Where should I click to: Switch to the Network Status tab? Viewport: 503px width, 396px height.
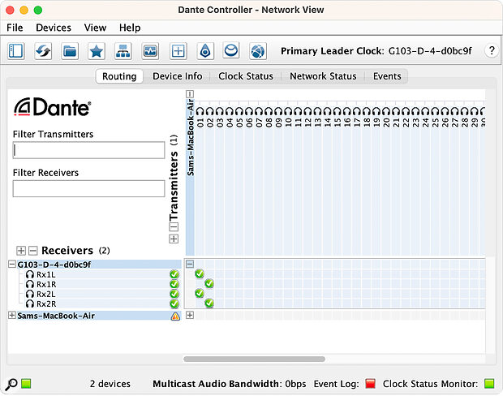pos(323,76)
